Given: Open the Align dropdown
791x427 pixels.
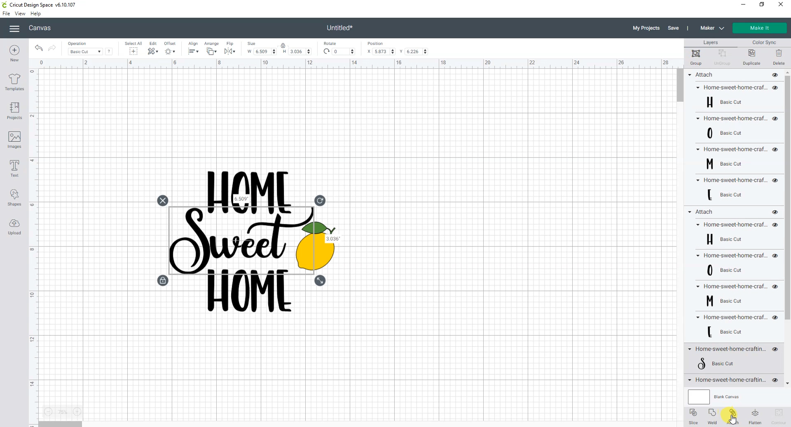Looking at the screenshot, I should click(193, 52).
